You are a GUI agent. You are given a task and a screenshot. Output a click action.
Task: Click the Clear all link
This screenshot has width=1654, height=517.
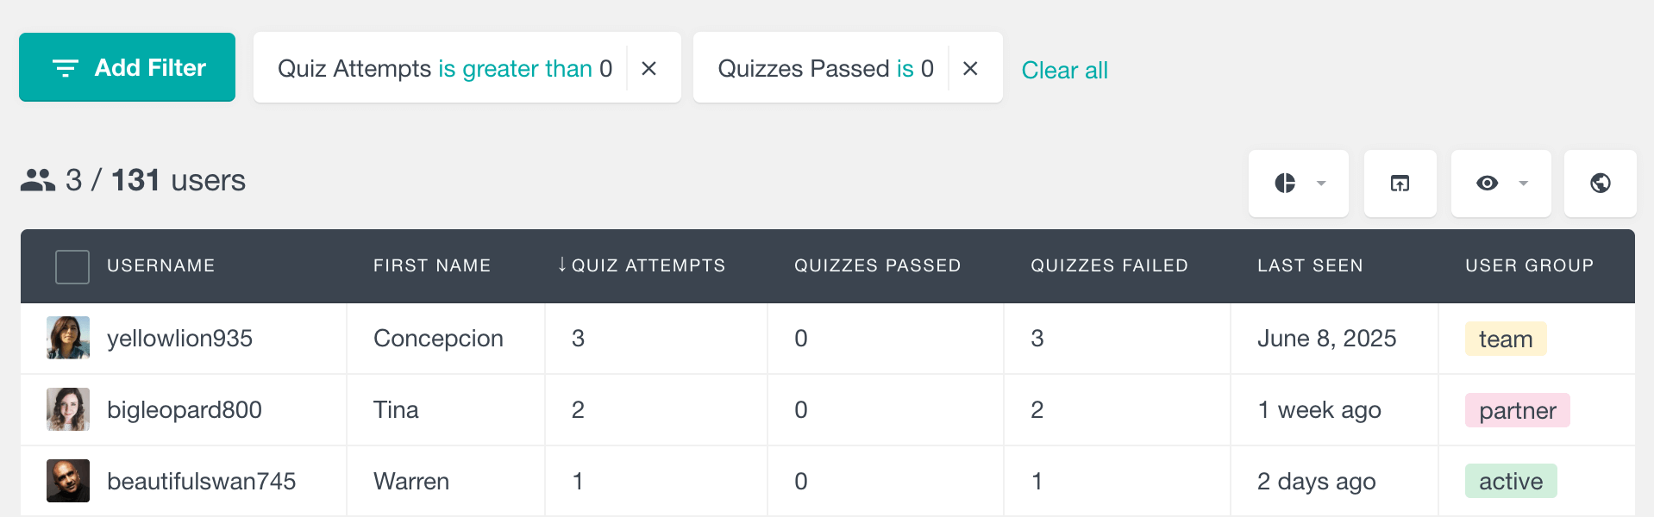1064,70
